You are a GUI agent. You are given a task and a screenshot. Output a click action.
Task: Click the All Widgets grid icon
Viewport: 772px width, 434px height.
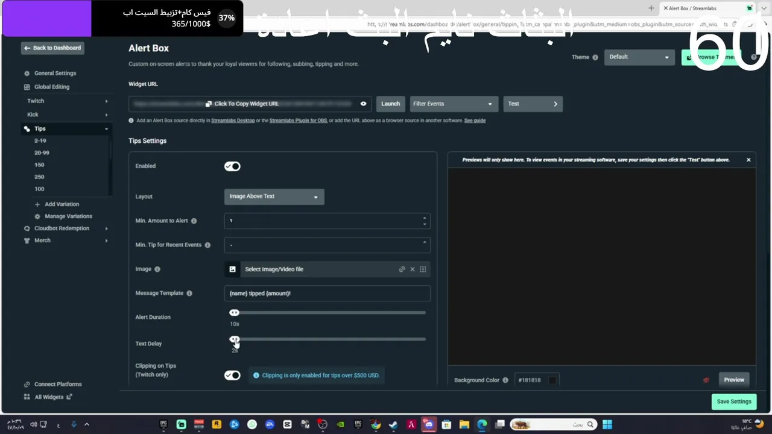[x=27, y=397]
